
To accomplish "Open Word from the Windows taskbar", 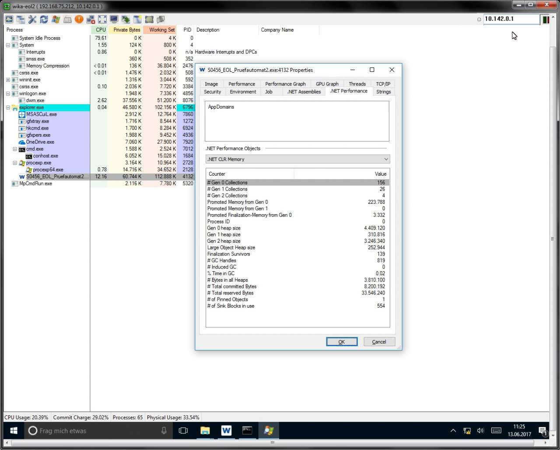I will pos(226,431).
